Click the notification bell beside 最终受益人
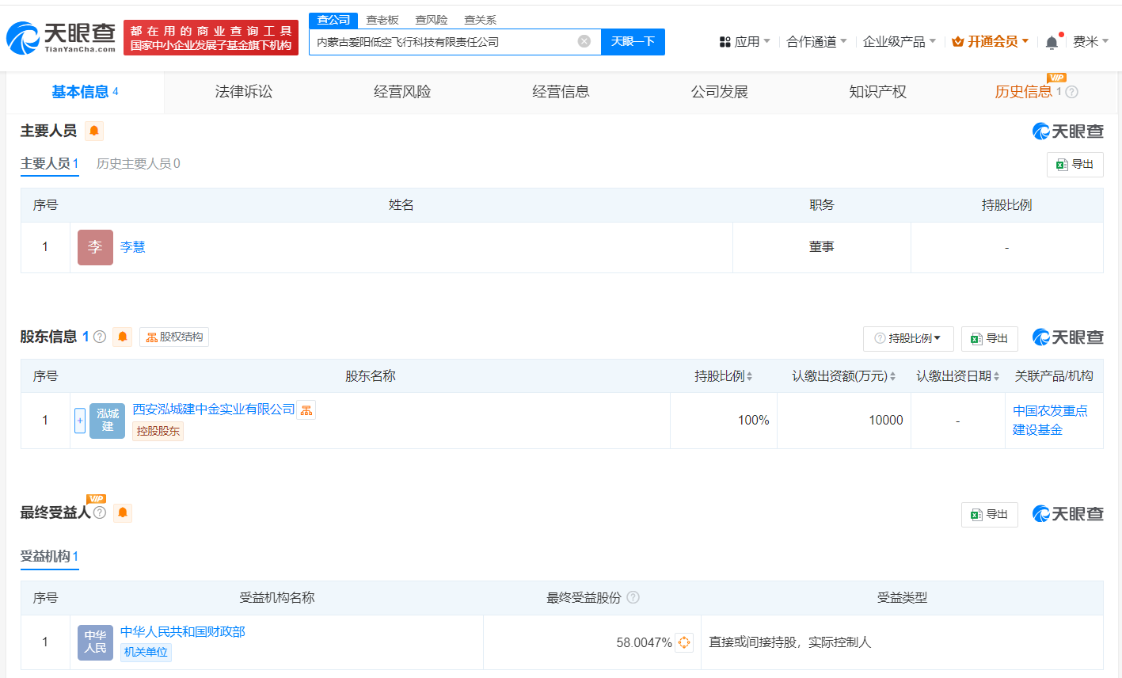 pyautogui.click(x=123, y=512)
